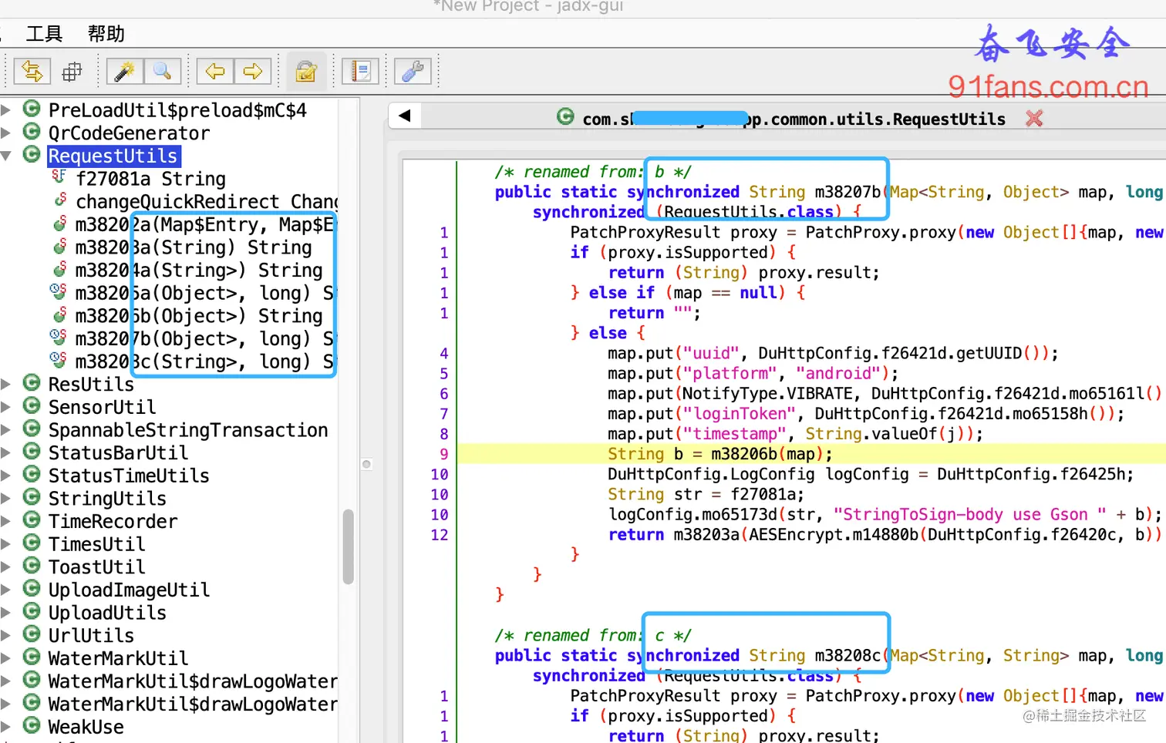The image size is (1166, 743).
Task: Collapse the RequestUtils tree node
Action: pos(6,156)
